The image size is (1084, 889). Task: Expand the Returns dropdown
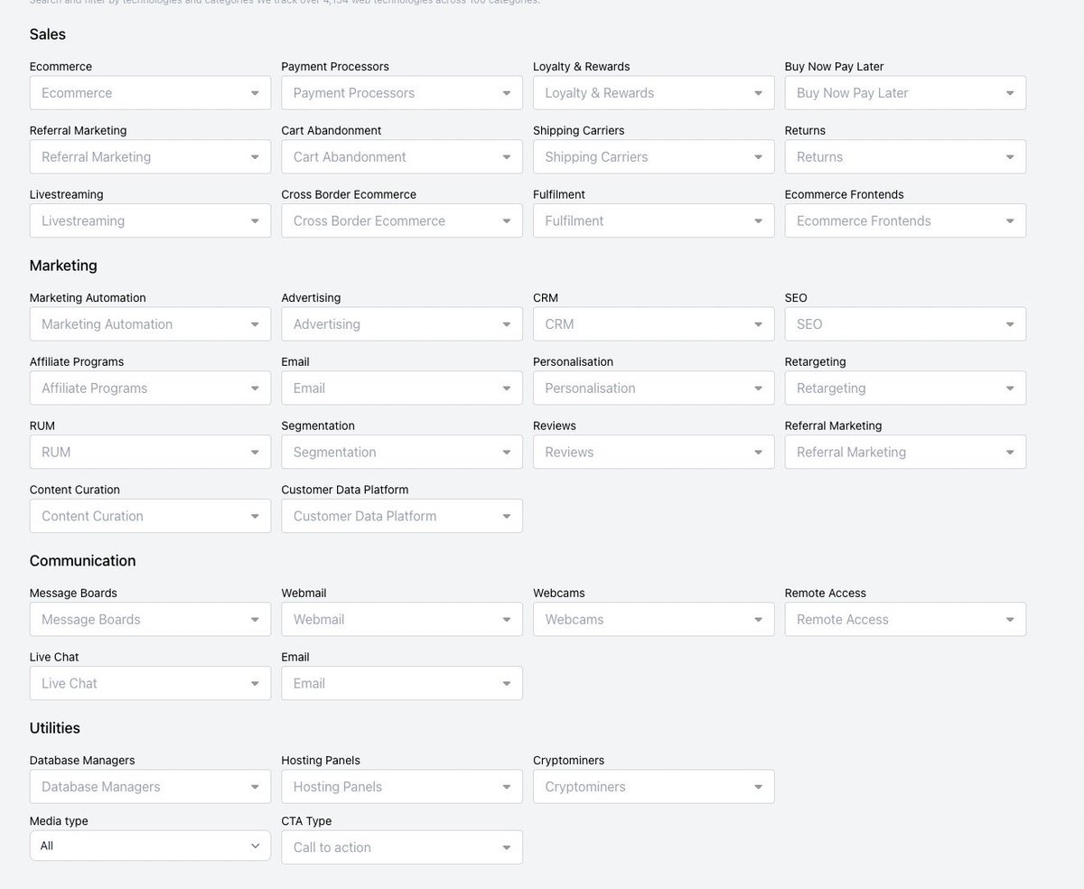905,157
